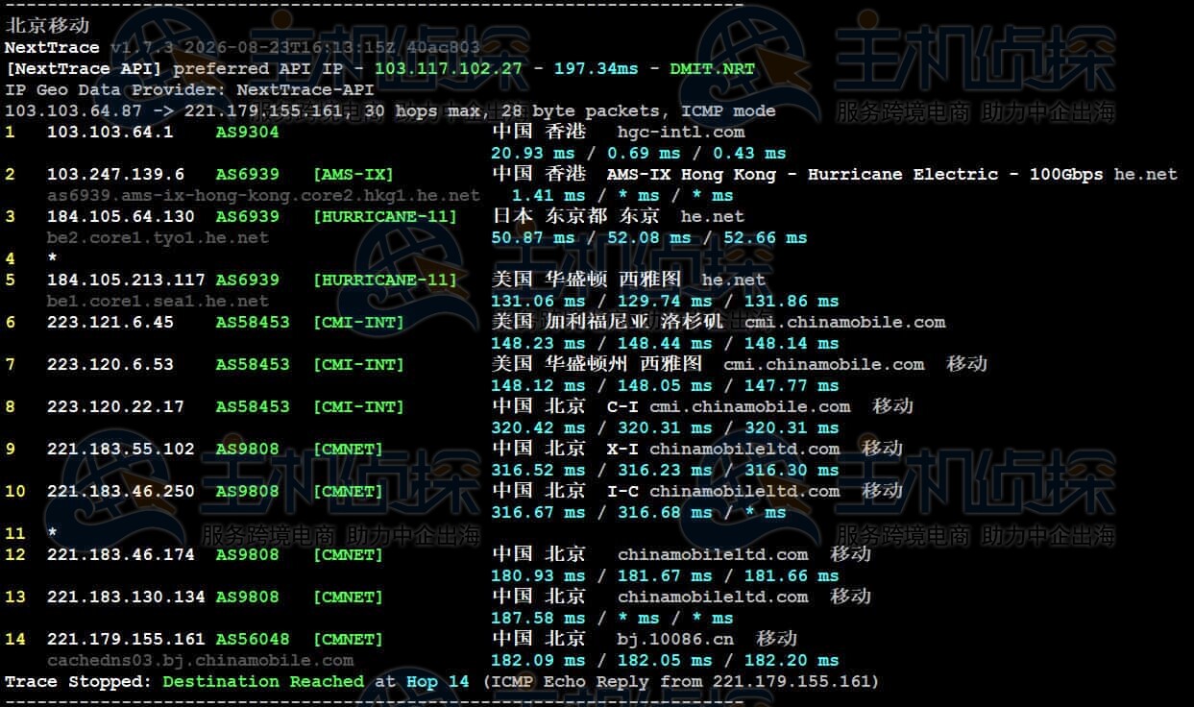
Task: Click the 197.34ms latency value
Action: [x=596, y=68]
